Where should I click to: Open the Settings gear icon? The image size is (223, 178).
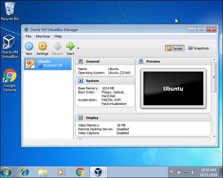42,47
